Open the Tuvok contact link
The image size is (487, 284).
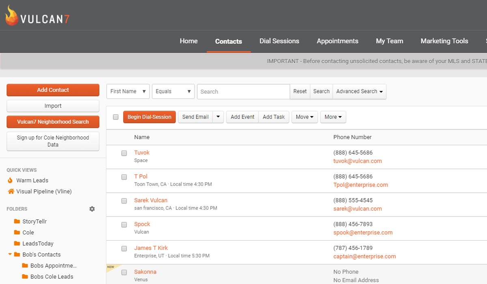[x=142, y=153]
